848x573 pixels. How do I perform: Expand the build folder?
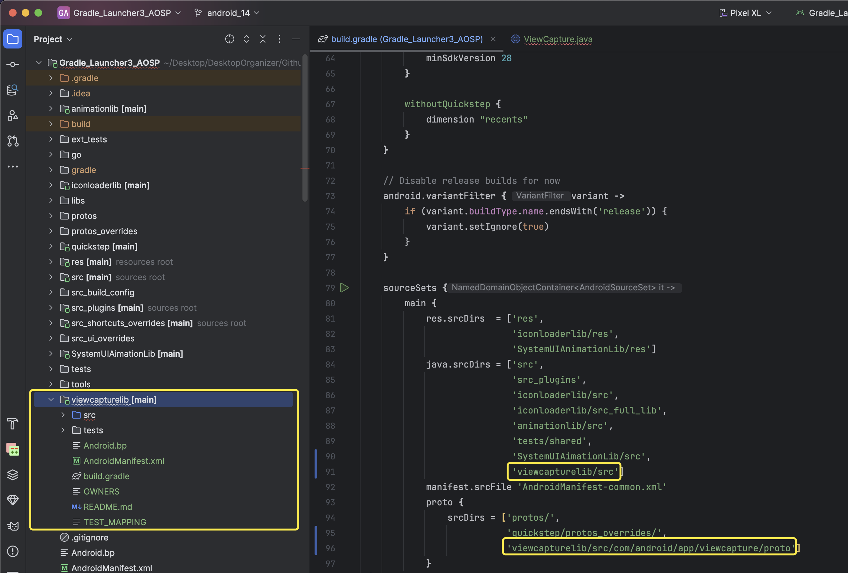coord(51,124)
